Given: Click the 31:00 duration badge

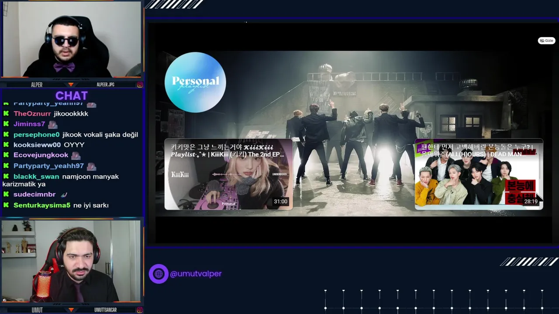Looking at the screenshot, I should click(x=280, y=201).
